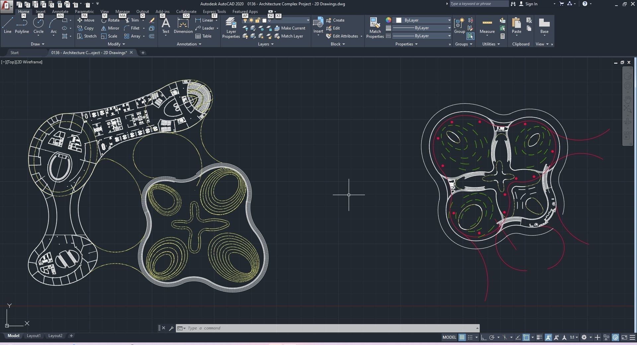Switch to the Layout1 tab
Image resolution: width=637 pixels, height=345 pixels.
[34, 336]
